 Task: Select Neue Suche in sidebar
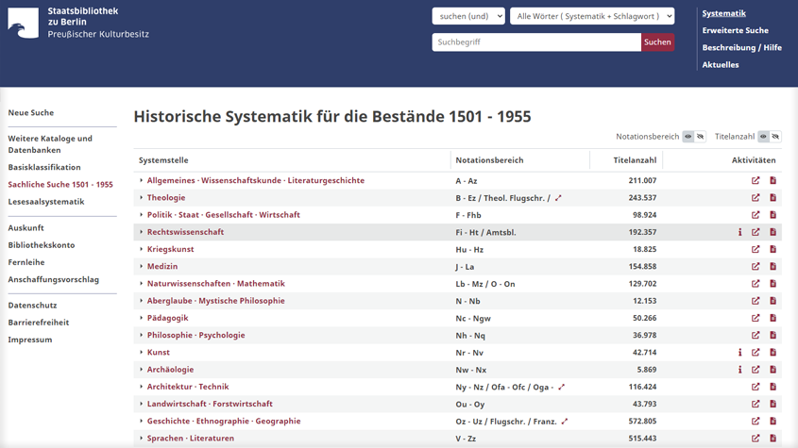click(x=30, y=113)
